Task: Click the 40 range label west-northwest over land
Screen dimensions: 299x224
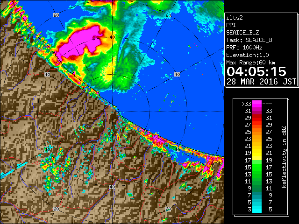Action: [47, 75]
